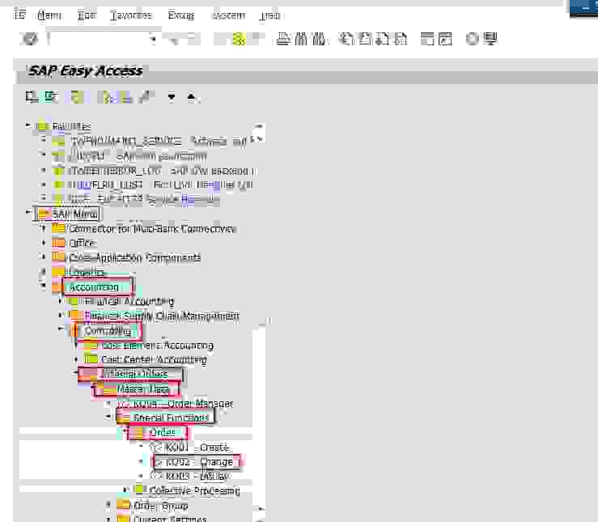
Task: Click the yellow Exit icon in standard toolbar
Action: 240,39
